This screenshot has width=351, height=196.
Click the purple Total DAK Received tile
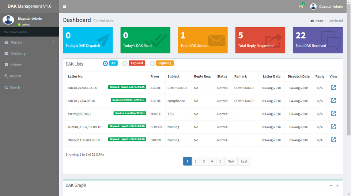[317, 40]
